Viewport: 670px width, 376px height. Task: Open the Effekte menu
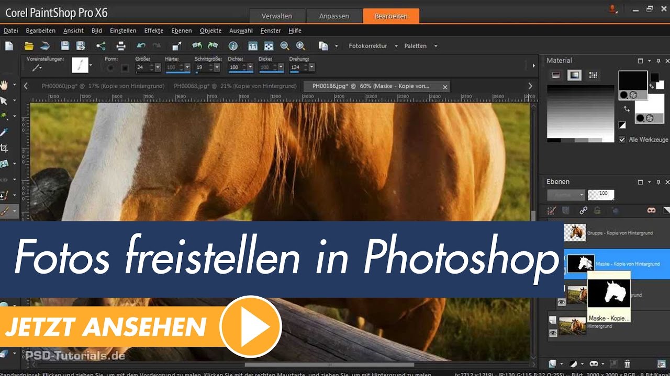pos(154,31)
